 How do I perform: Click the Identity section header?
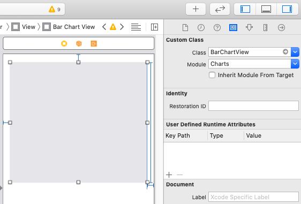[x=177, y=94]
